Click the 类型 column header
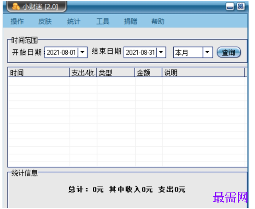 point(116,72)
